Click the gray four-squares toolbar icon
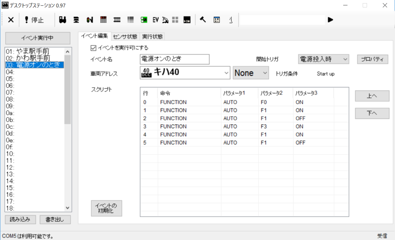The image size is (395, 240). pyautogui.click(x=175, y=20)
